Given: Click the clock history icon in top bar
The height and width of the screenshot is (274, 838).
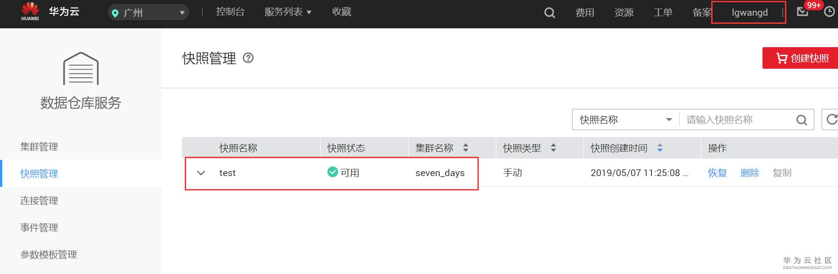Looking at the screenshot, I should (x=829, y=12).
